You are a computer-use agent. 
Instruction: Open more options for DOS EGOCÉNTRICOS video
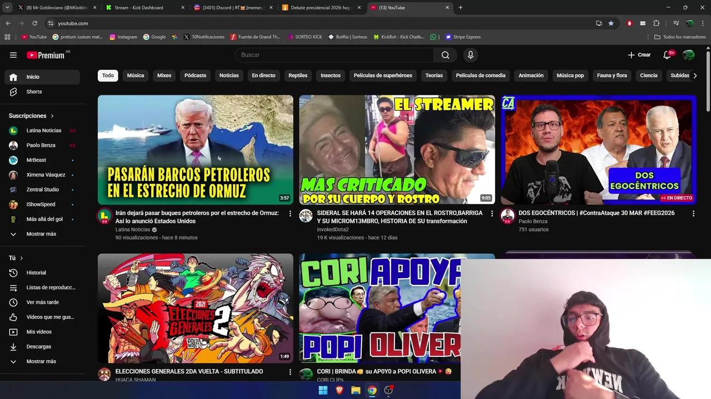pyautogui.click(x=693, y=213)
